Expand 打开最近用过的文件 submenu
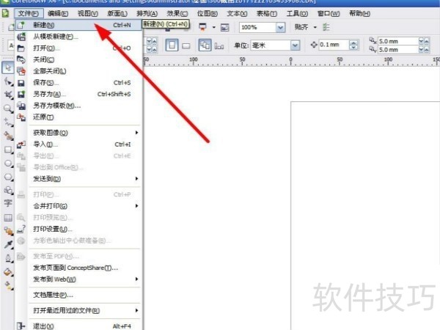The height and width of the screenshot is (330, 440). [x=66, y=310]
